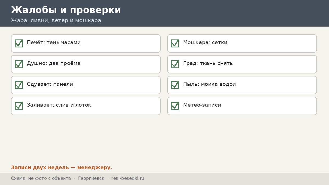Toggle the 'Град: ткань снять' checkbox
Screen dimensions: 329x185
(175, 64)
